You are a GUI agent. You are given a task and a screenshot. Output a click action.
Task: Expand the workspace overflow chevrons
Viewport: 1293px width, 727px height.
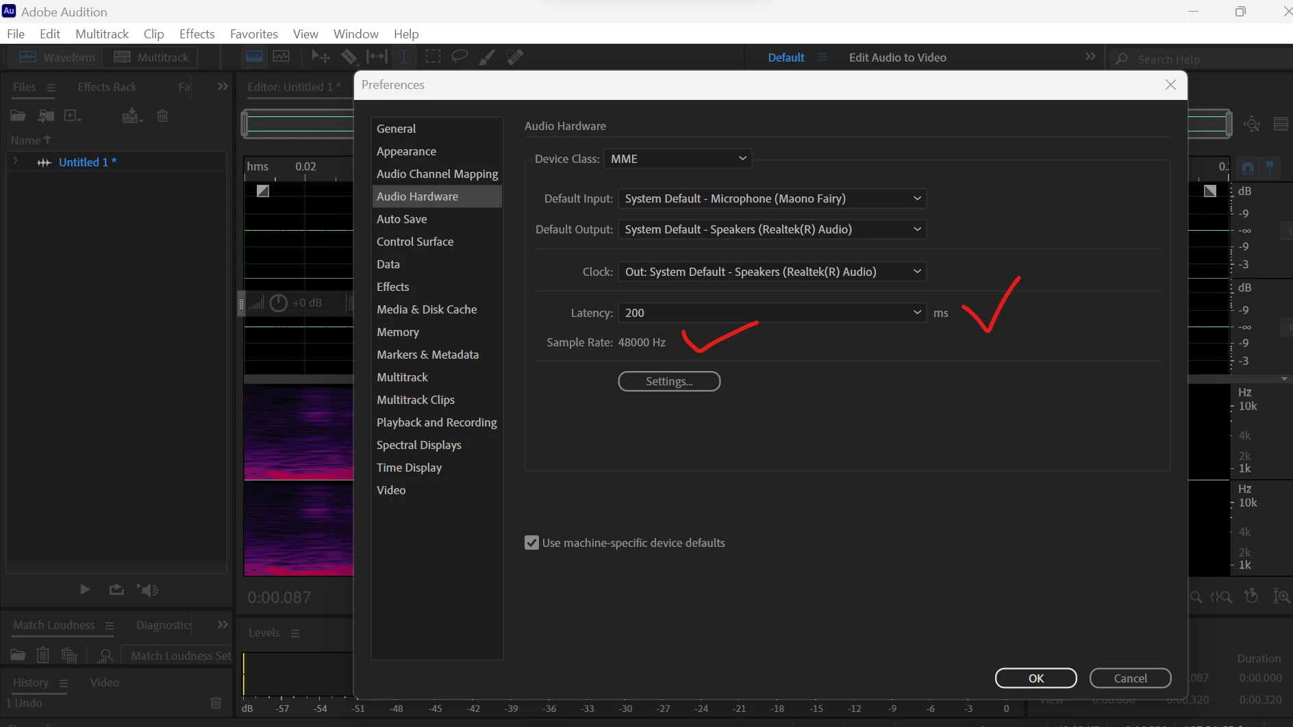pos(1090,57)
